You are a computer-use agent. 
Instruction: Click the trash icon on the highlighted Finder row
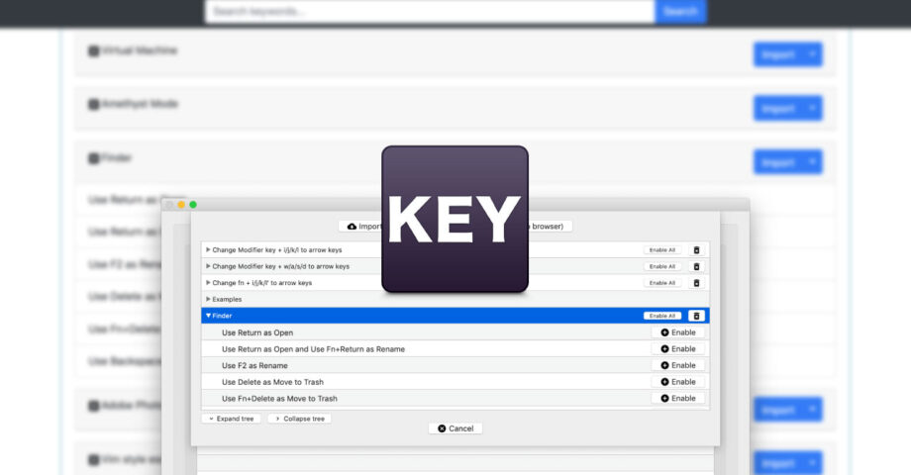696,316
